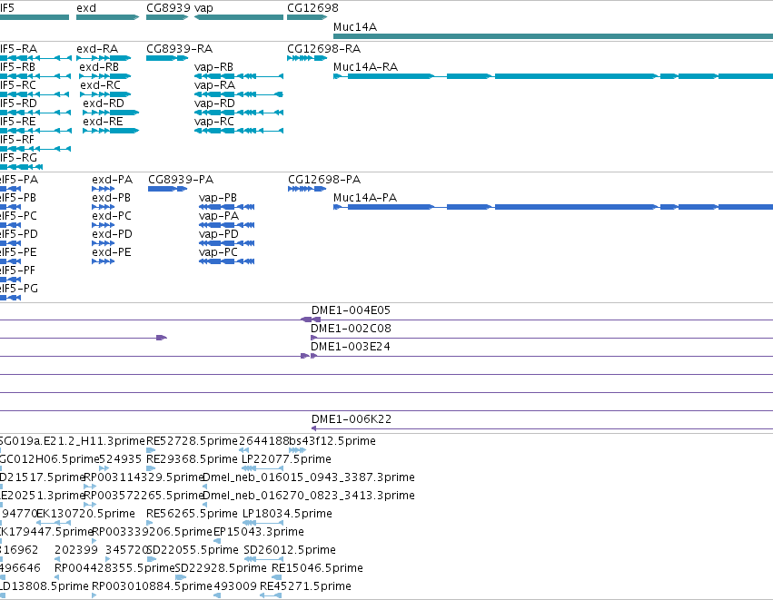Click the RE45271.5prime EST label

click(305, 586)
